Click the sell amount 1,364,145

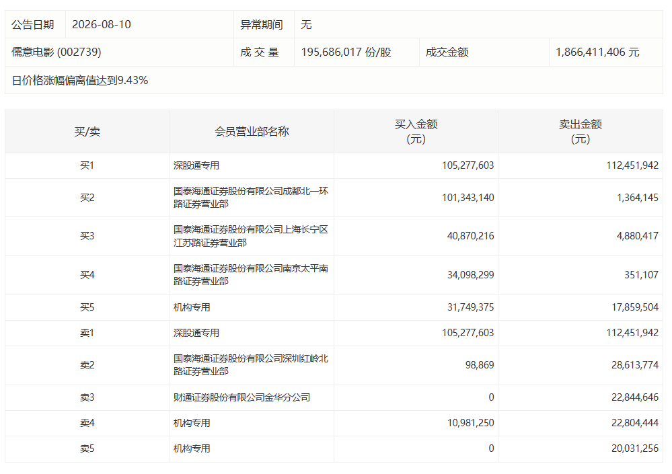click(x=638, y=198)
